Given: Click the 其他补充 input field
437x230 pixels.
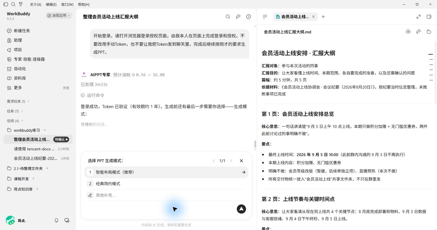Looking at the screenshot, I should click(x=166, y=195).
